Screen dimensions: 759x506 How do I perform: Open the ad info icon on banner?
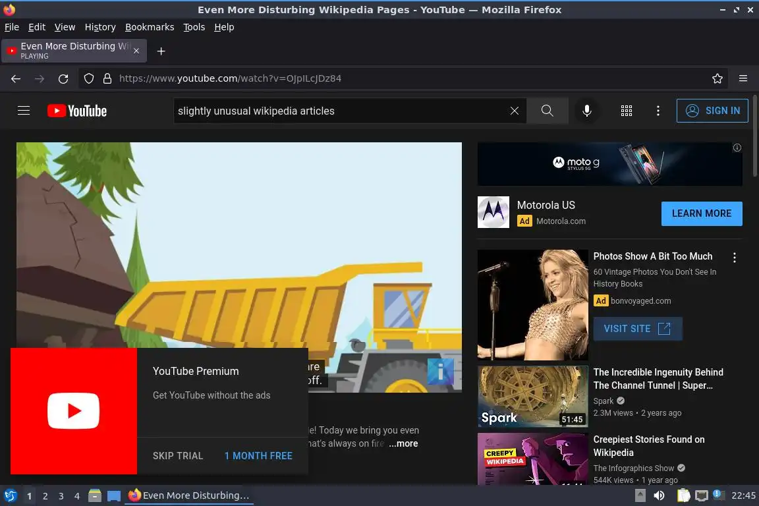click(737, 148)
